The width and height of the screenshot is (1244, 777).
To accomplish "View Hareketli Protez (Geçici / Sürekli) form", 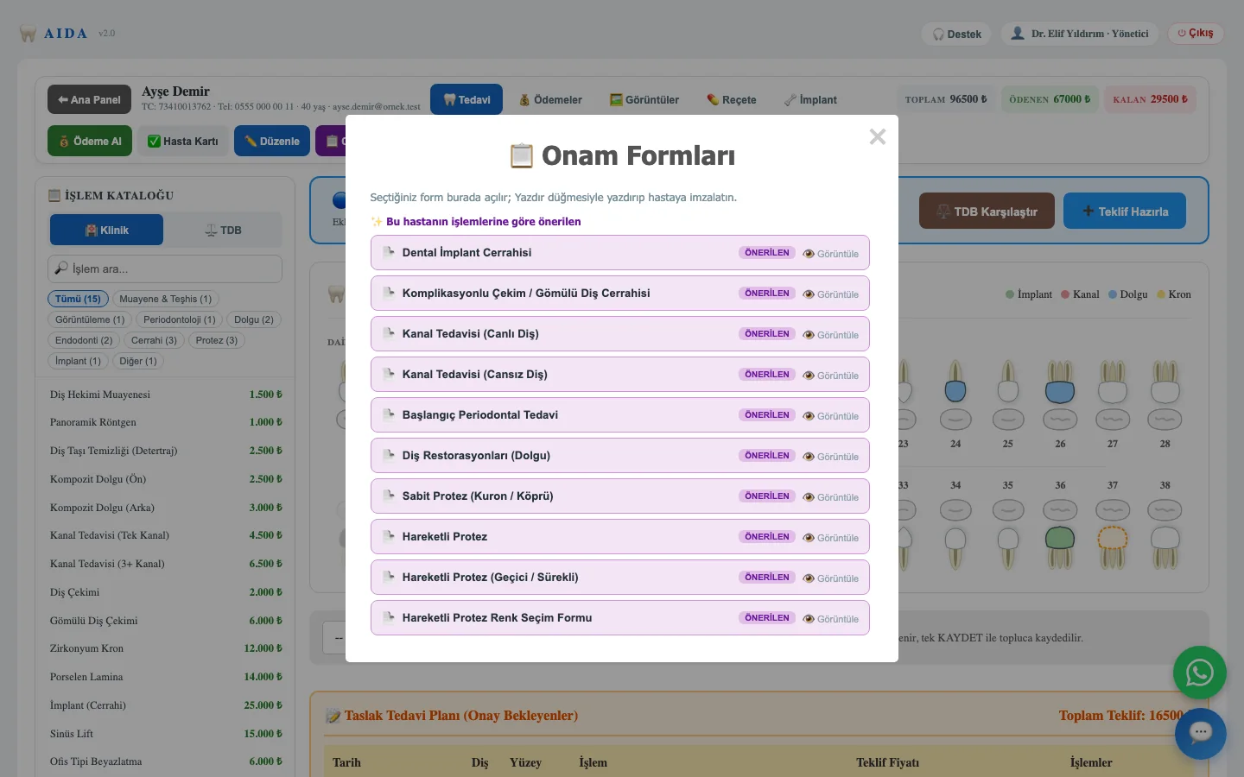I will 831,578.
